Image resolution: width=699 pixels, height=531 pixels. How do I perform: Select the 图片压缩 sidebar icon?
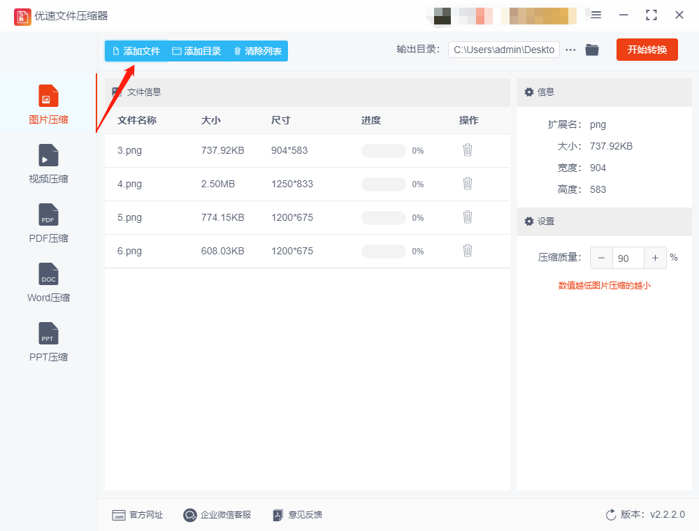[x=48, y=103]
